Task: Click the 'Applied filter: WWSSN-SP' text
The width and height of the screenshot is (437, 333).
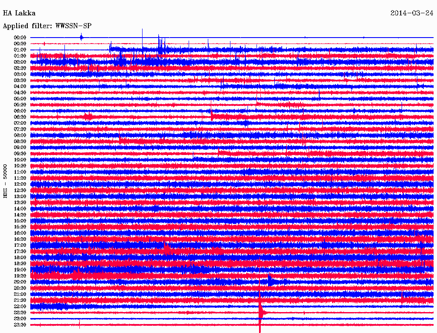Action: click(47, 26)
